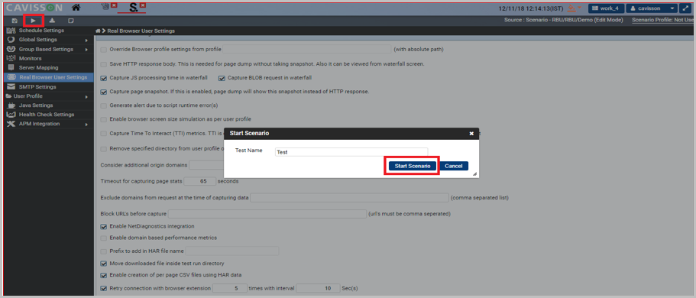Image resolution: width=696 pixels, height=298 pixels.
Task: Toggle Capture BLOB request in waterfall checkbox
Action: pyautogui.click(x=222, y=78)
